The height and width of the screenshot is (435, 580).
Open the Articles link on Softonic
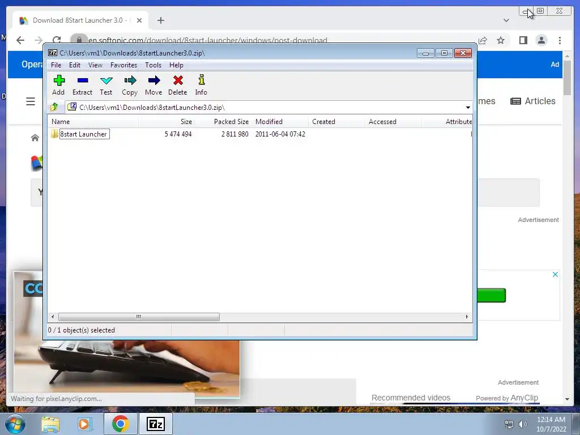tap(533, 101)
